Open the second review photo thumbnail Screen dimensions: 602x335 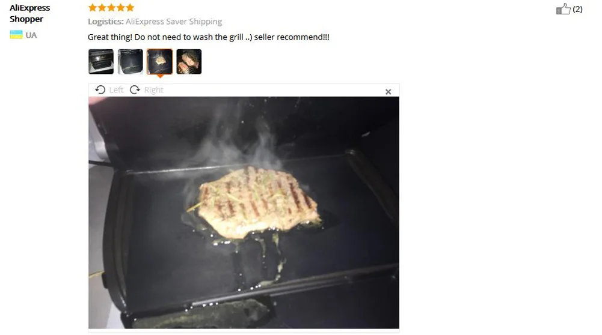coord(130,61)
